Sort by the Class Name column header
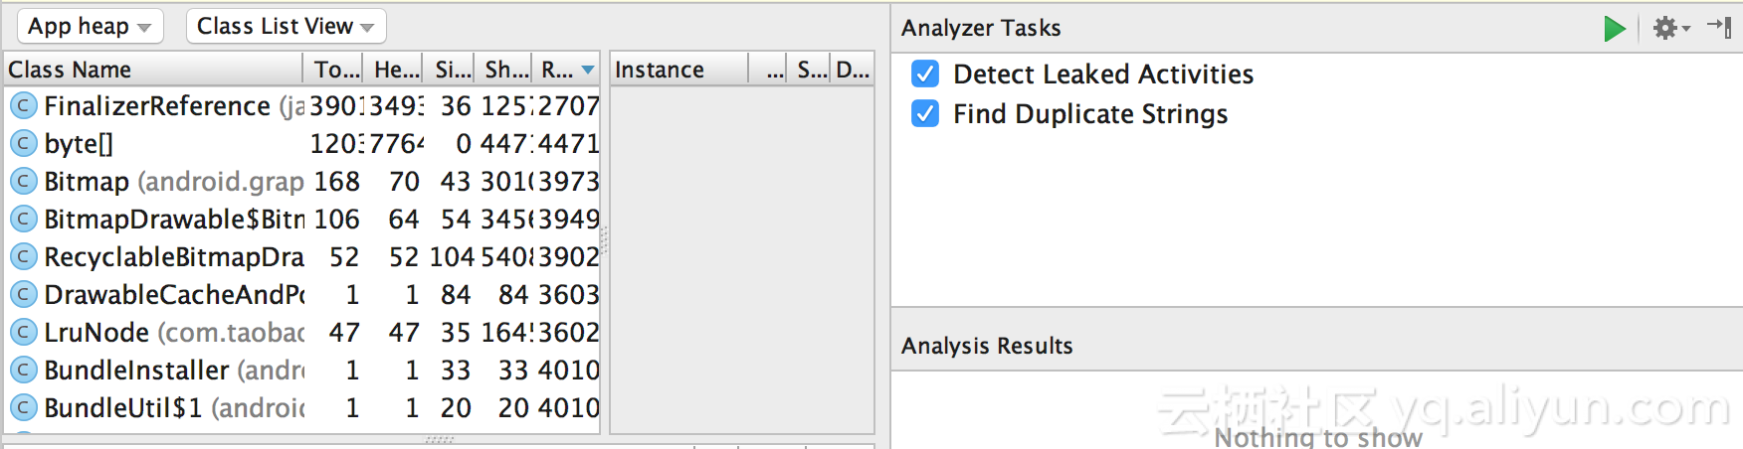This screenshot has height=449, width=1743. coord(149,70)
